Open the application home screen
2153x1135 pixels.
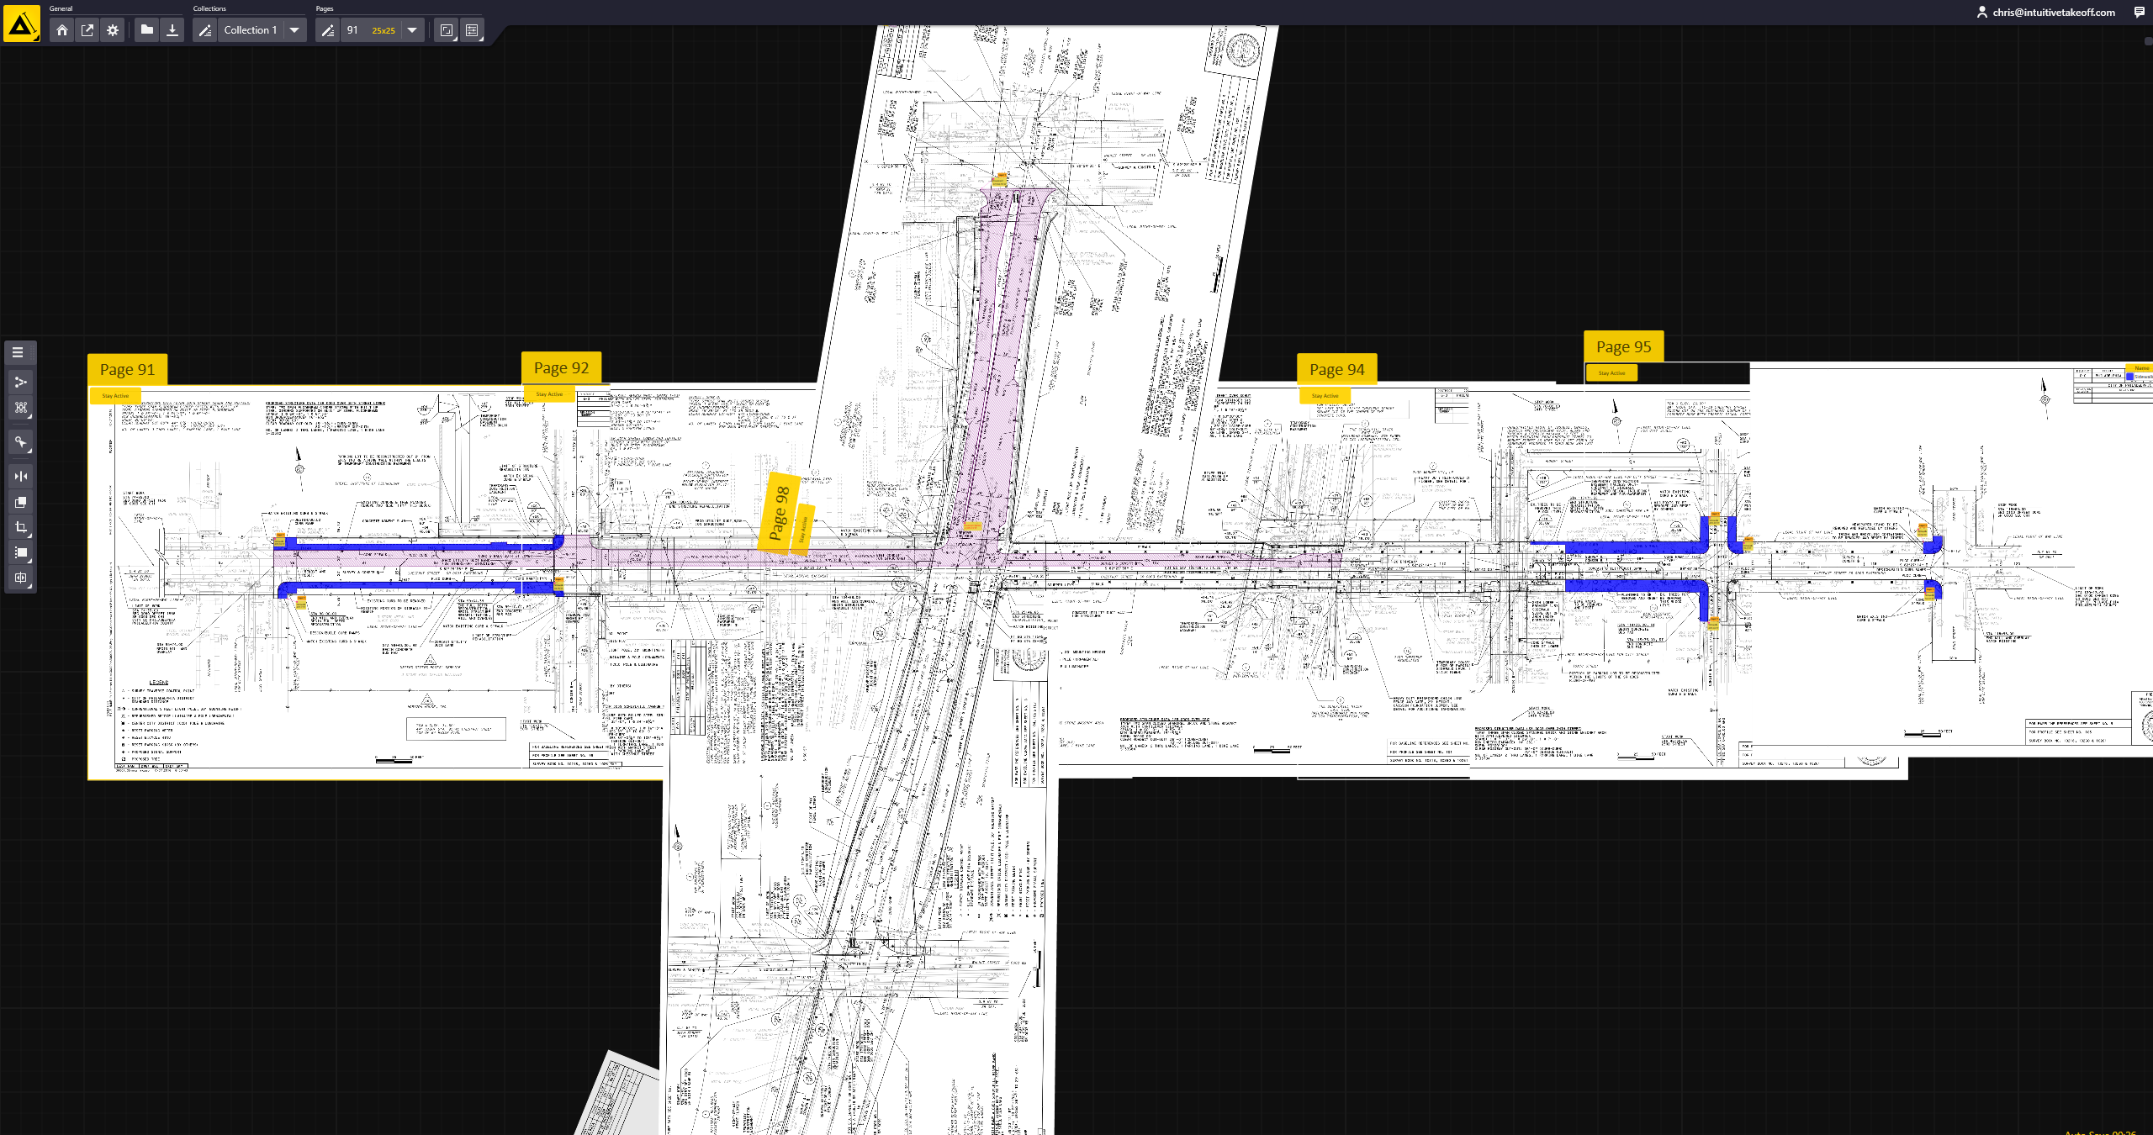[x=63, y=29]
